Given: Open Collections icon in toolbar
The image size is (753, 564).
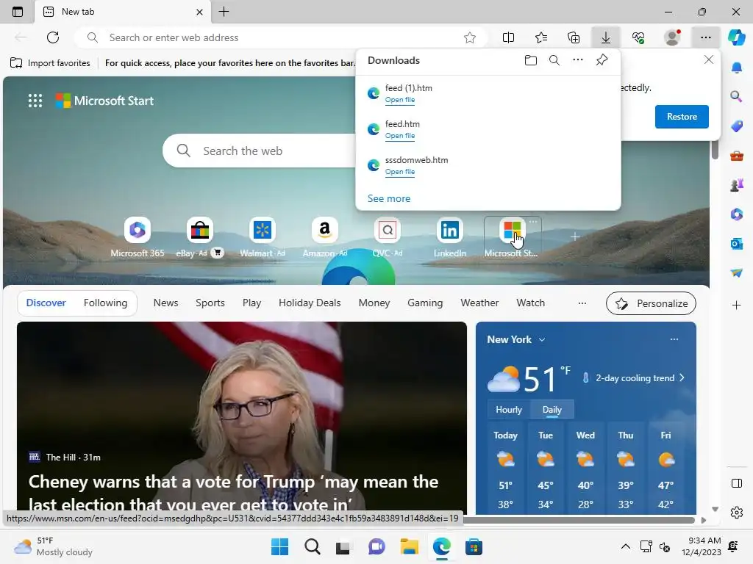Looking at the screenshot, I should click(x=574, y=37).
